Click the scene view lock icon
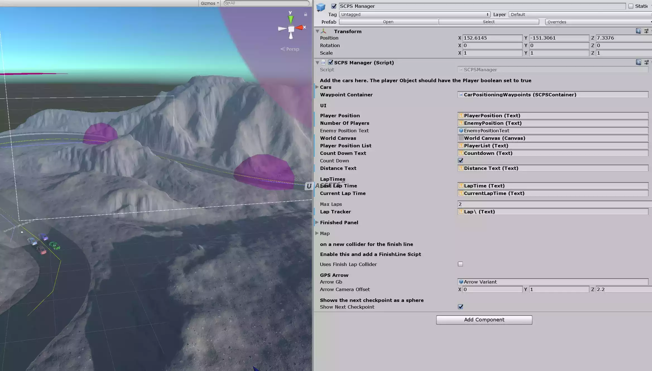The height and width of the screenshot is (371, 652). pyautogui.click(x=305, y=14)
